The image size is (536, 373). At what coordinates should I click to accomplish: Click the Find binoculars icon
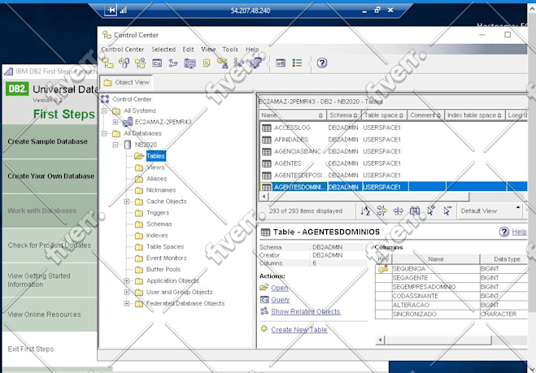point(415,210)
